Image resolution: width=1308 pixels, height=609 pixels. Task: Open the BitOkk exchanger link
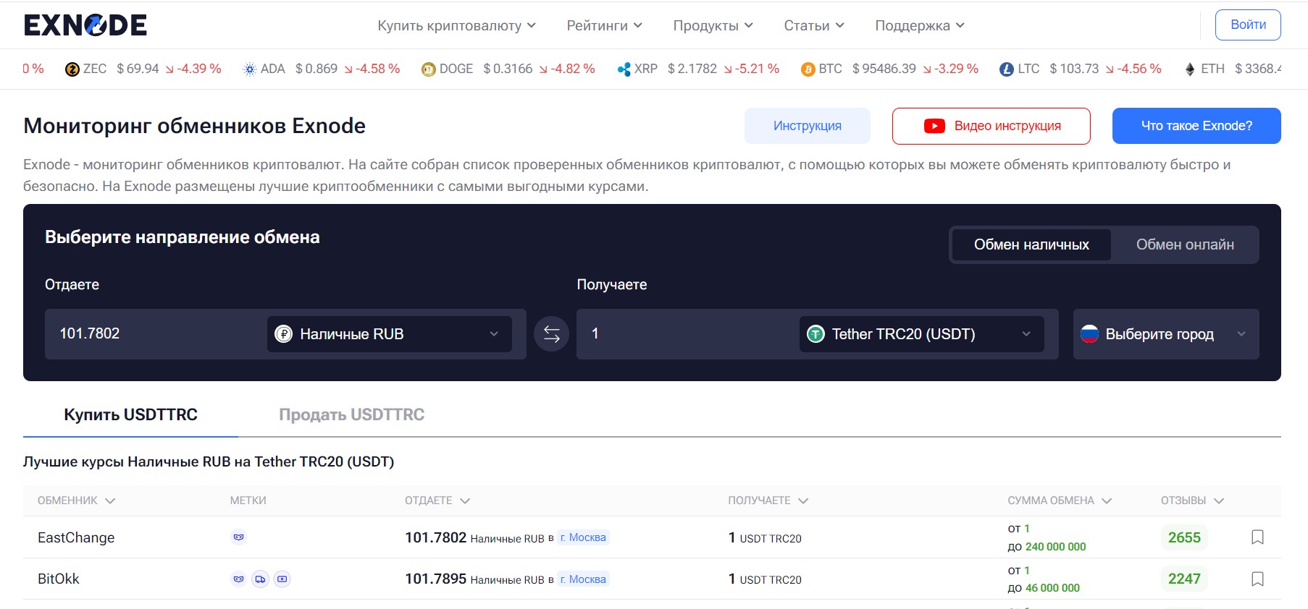[x=59, y=579]
